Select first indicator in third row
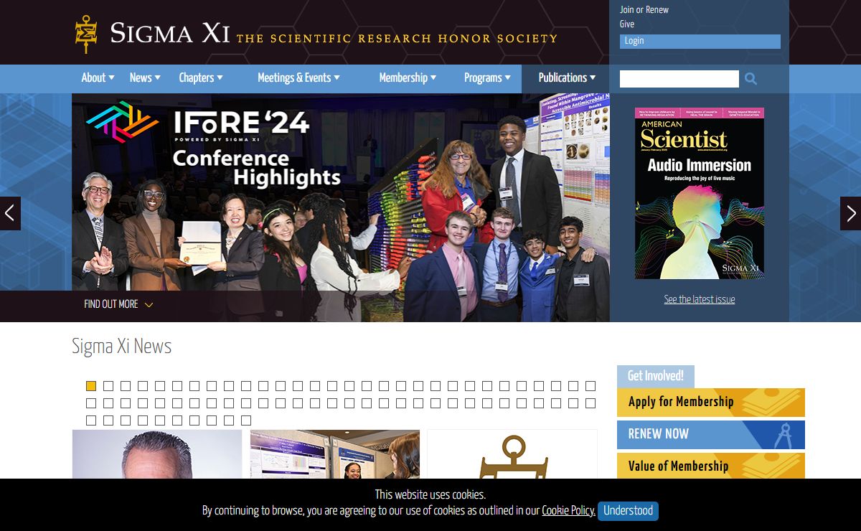The height and width of the screenshot is (531, 861). tap(91, 420)
